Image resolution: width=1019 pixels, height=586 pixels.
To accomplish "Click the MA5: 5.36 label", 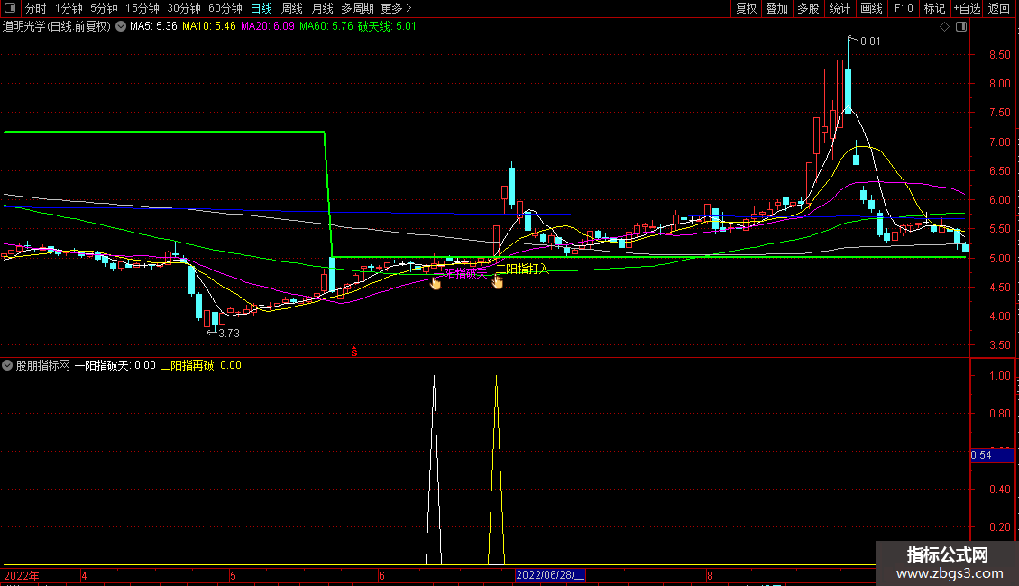I will pos(153,27).
